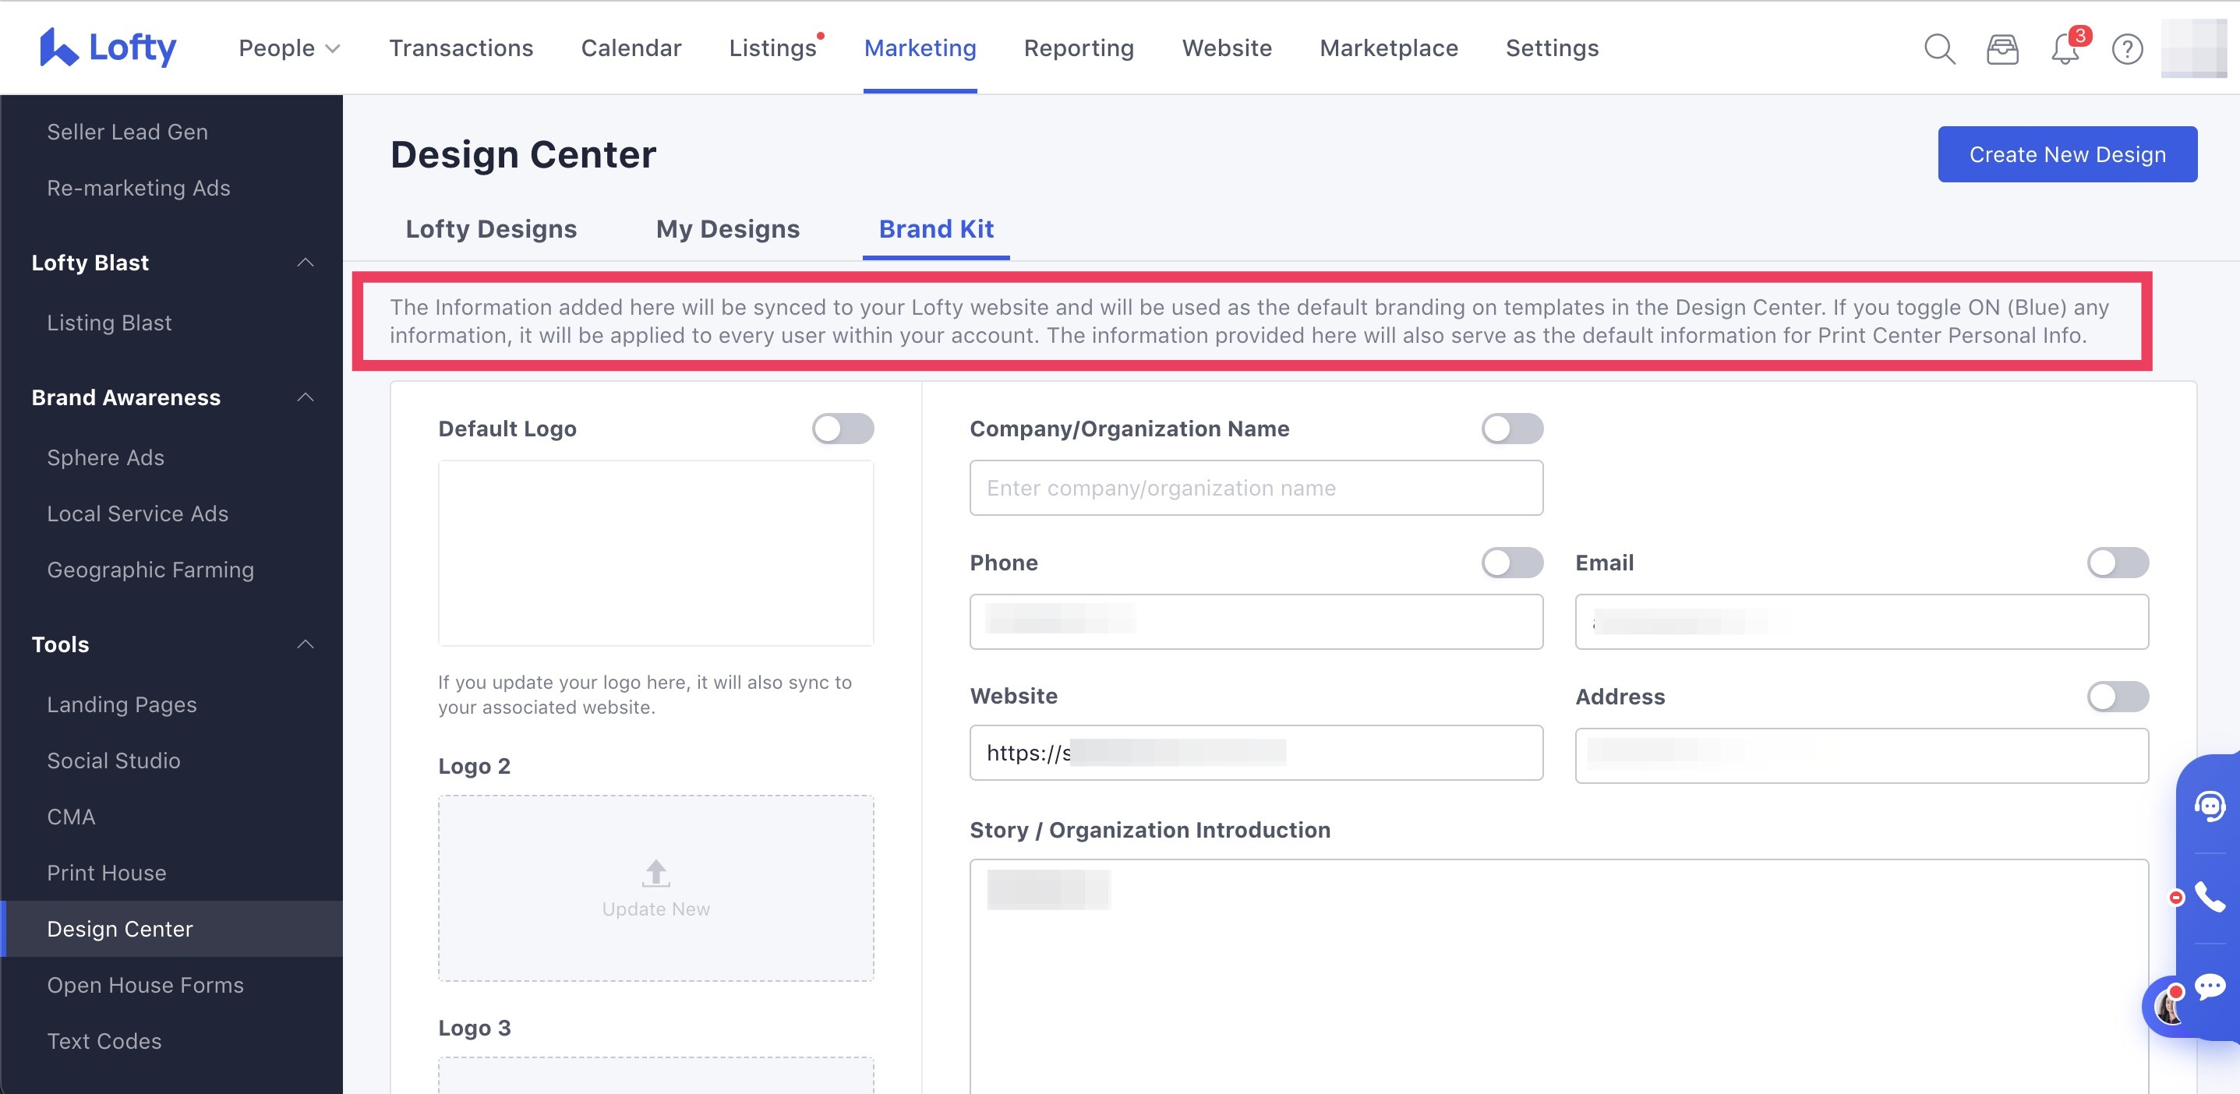Image resolution: width=2240 pixels, height=1094 pixels.
Task: Click the support headset icon
Action: tap(2209, 806)
